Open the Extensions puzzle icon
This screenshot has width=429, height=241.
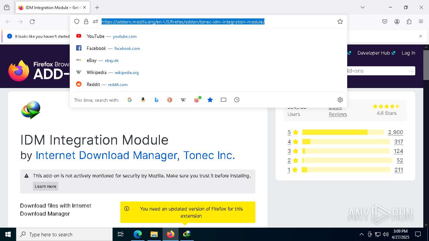[x=409, y=21]
